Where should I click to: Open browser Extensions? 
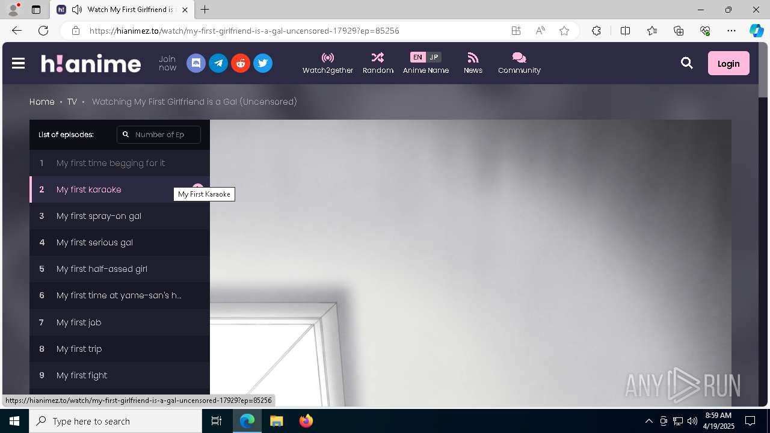point(596,31)
